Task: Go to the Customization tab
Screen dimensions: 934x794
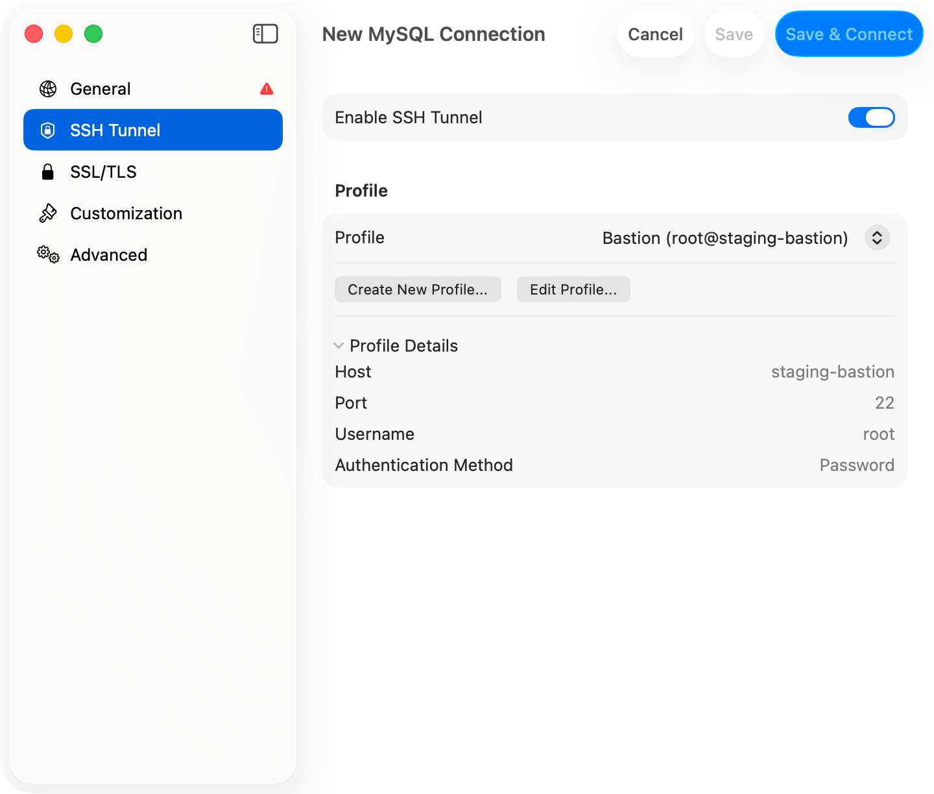Action: (153, 213)
